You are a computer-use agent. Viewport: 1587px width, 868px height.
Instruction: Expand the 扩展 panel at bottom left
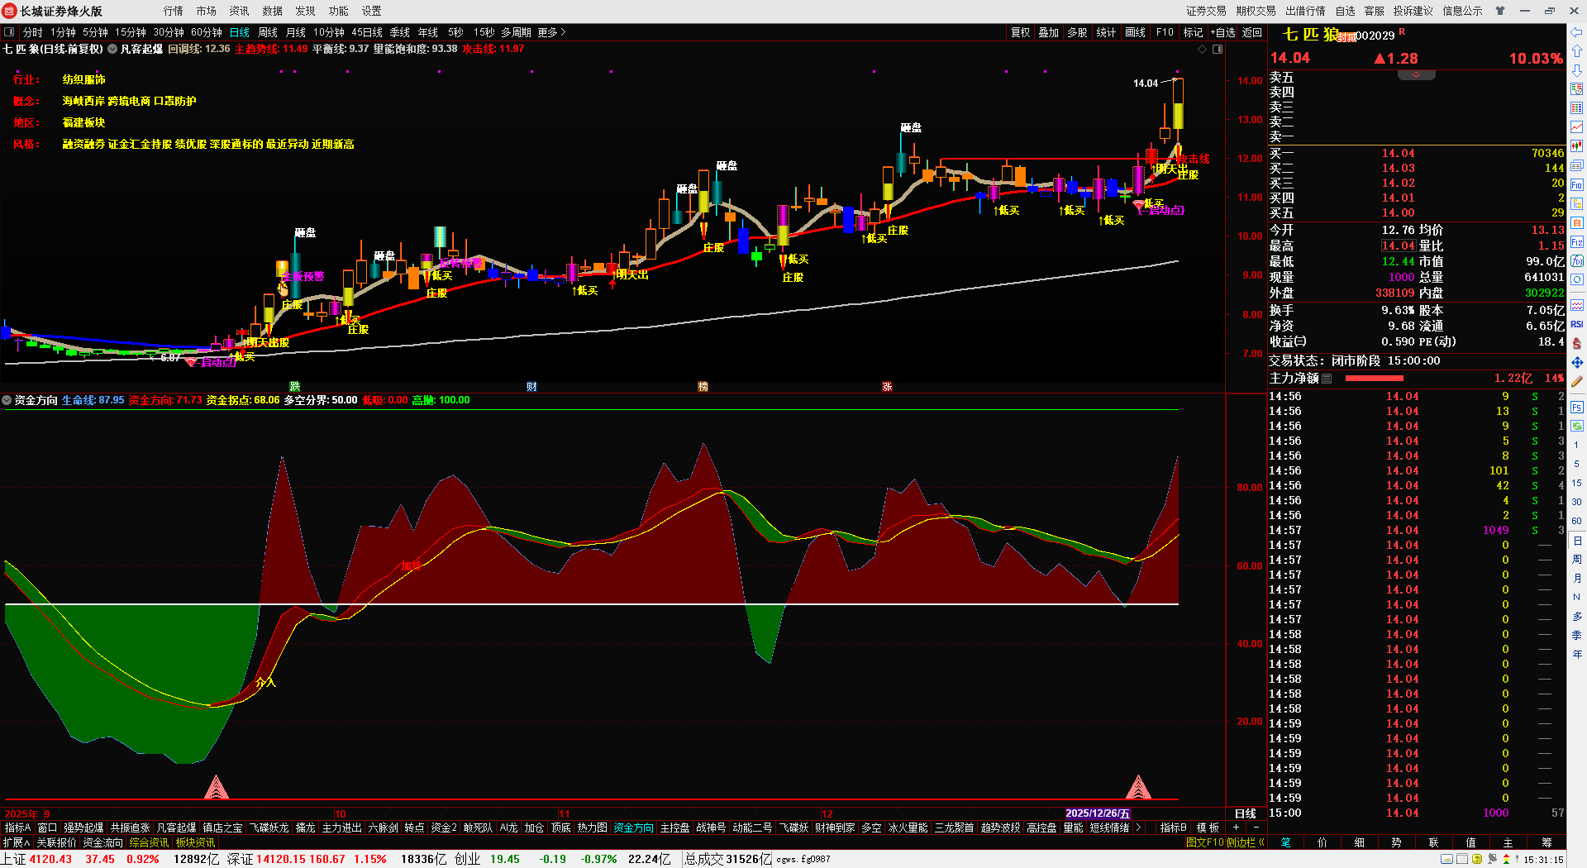click(x=16, y=842)
